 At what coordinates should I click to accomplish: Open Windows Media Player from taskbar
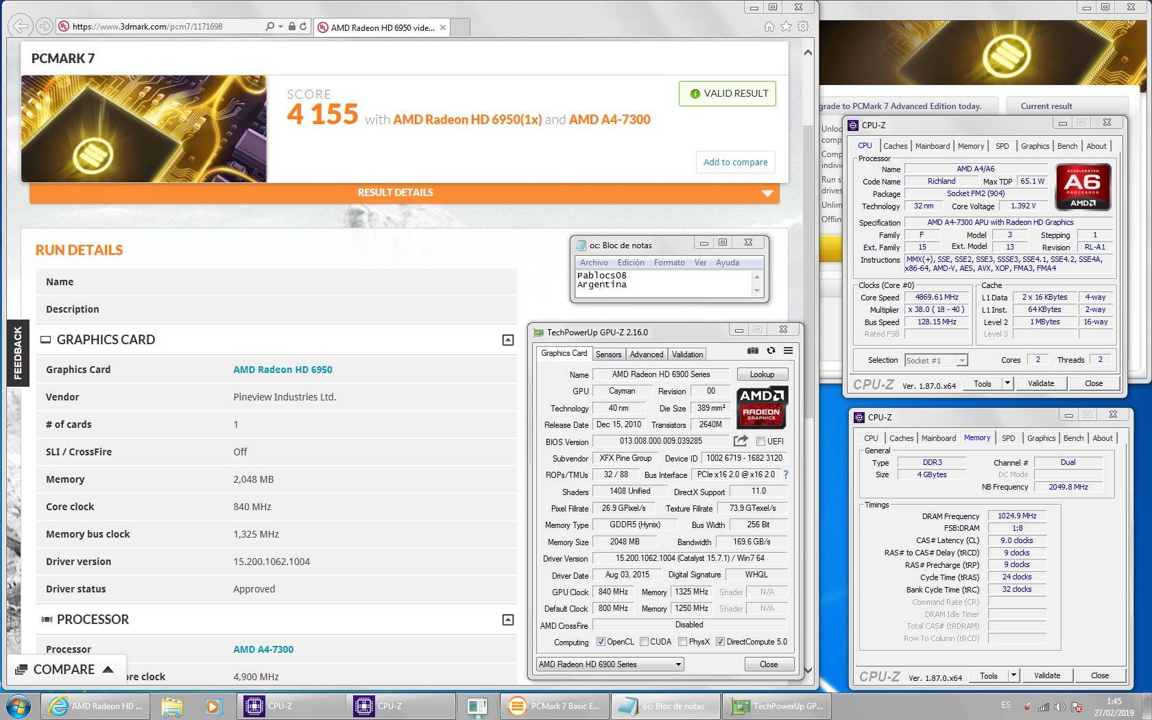[x=213, y=706]
